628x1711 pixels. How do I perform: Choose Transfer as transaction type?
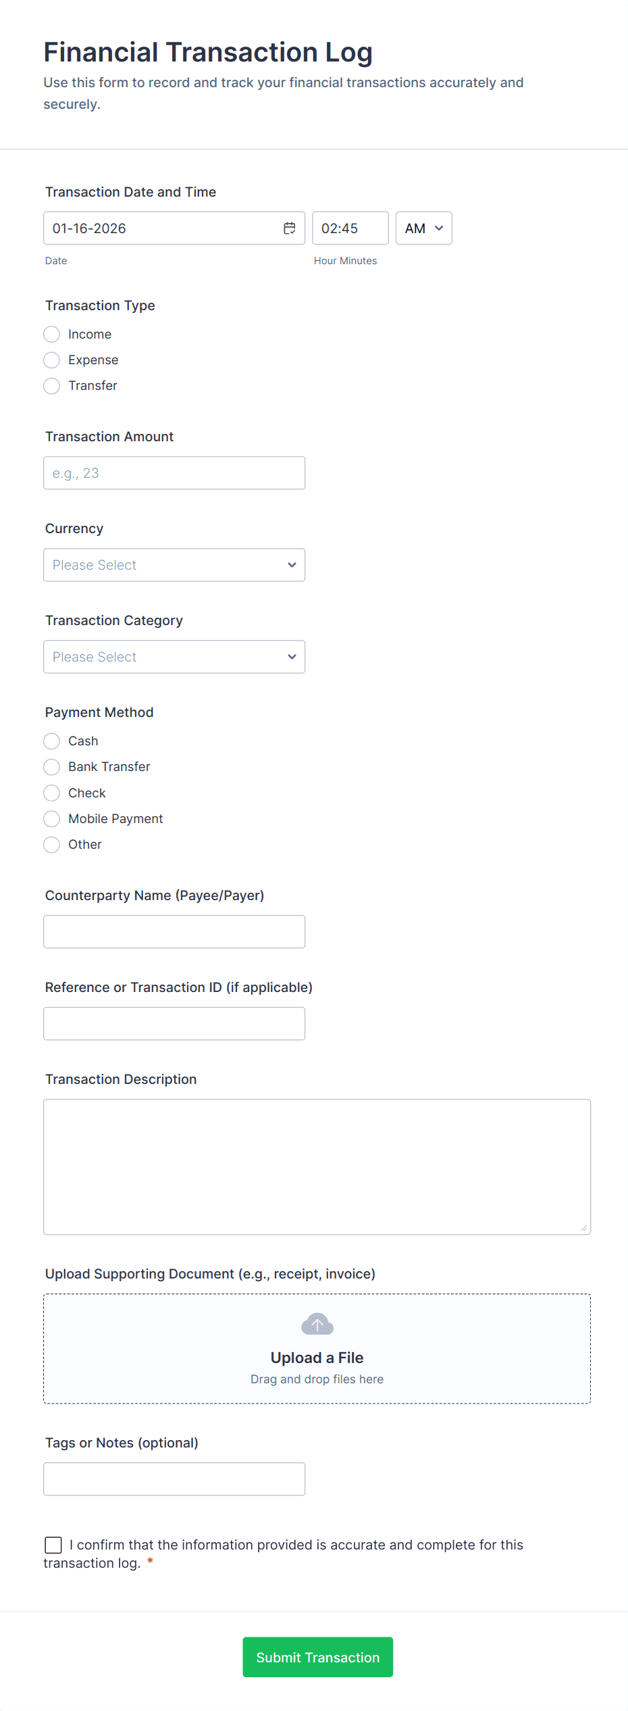51,385
